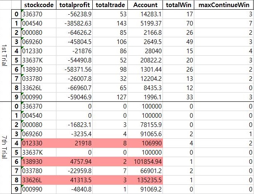Viewport: 254px width, 194px height.
Task: Select the maxContinueWin column header
Action: tap(224, 5)
